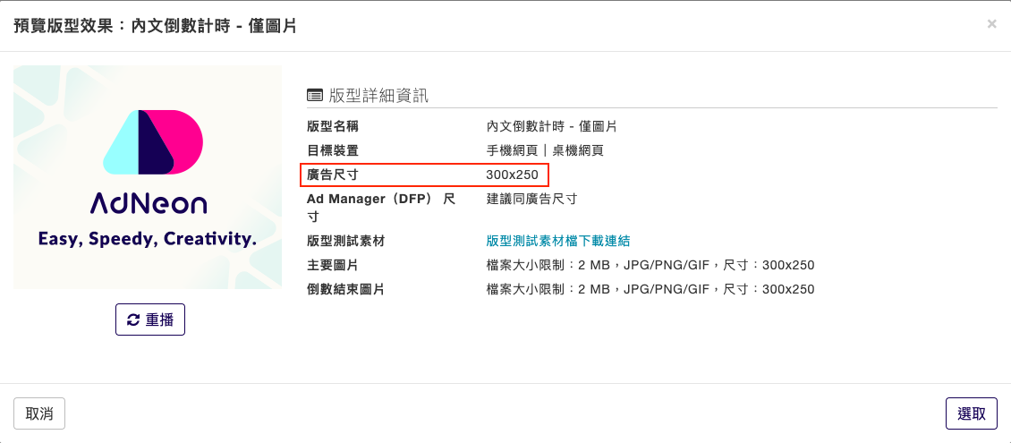The height and width of the screenshot is (443, 1011).
Task: Click the list icon beside 版型詳細資訊
Action: 315,96
